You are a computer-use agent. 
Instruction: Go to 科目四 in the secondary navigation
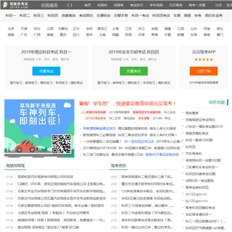53,15
